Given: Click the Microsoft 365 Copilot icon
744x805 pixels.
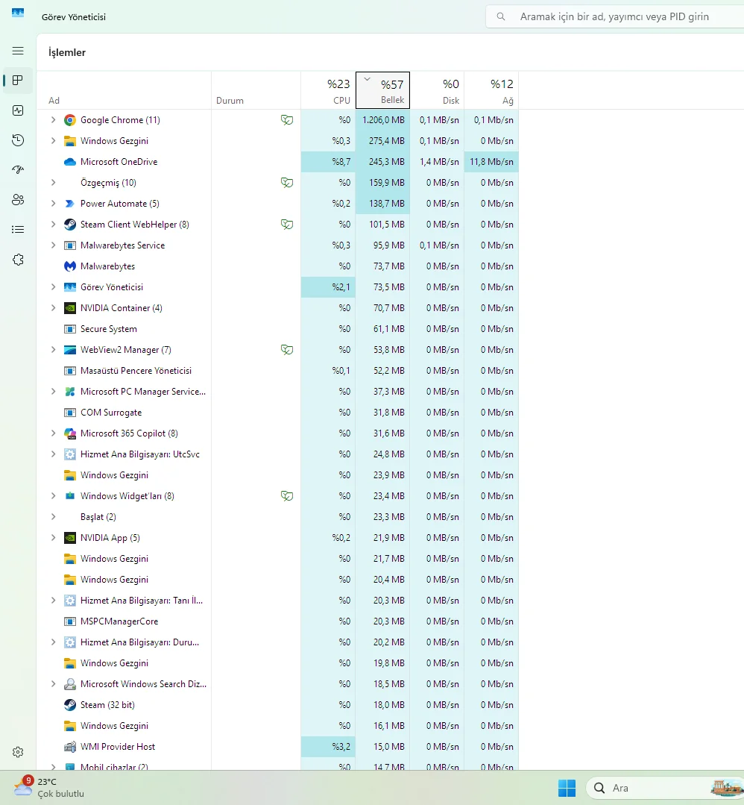Looking at the screenshot, I should click(x=70, y=433).
